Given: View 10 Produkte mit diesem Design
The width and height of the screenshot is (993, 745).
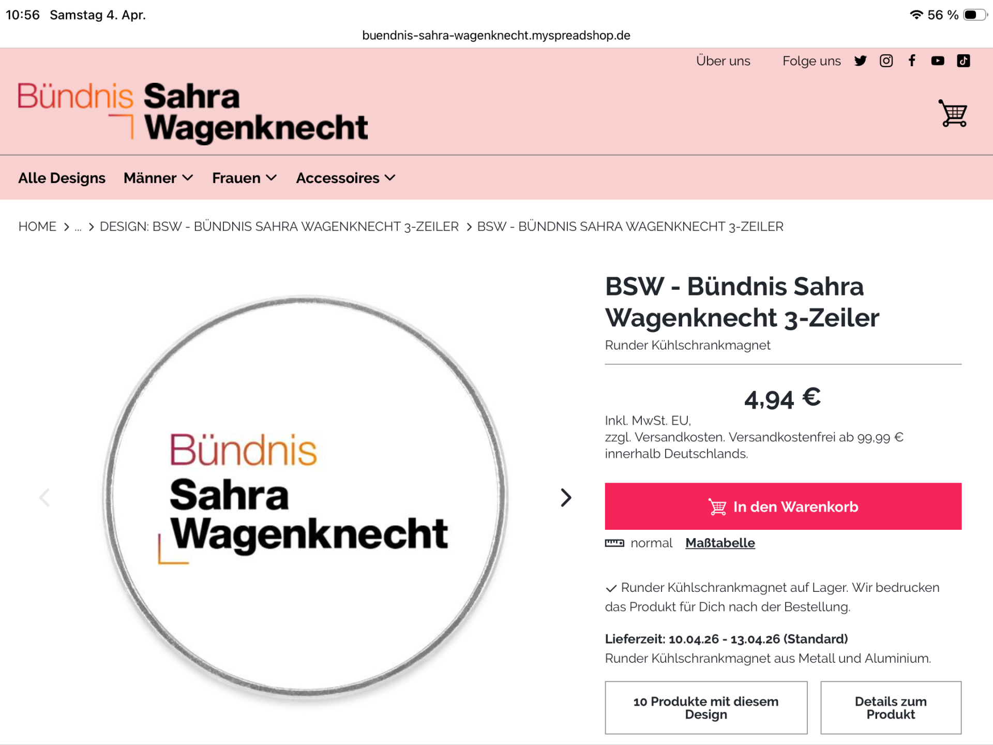Looking at the screenshot, I should tap(706, 708).
